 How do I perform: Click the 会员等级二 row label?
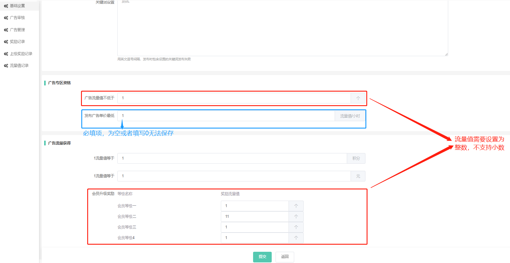tap(127, 217)
